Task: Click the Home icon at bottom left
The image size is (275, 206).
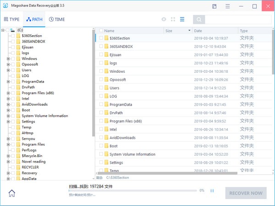Action: click(12, 193)
